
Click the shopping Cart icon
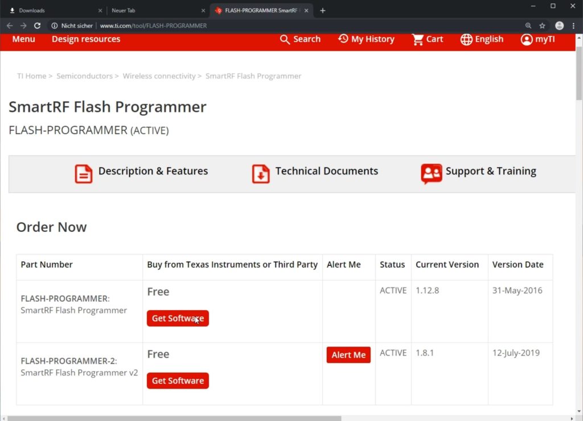(417, 39)
